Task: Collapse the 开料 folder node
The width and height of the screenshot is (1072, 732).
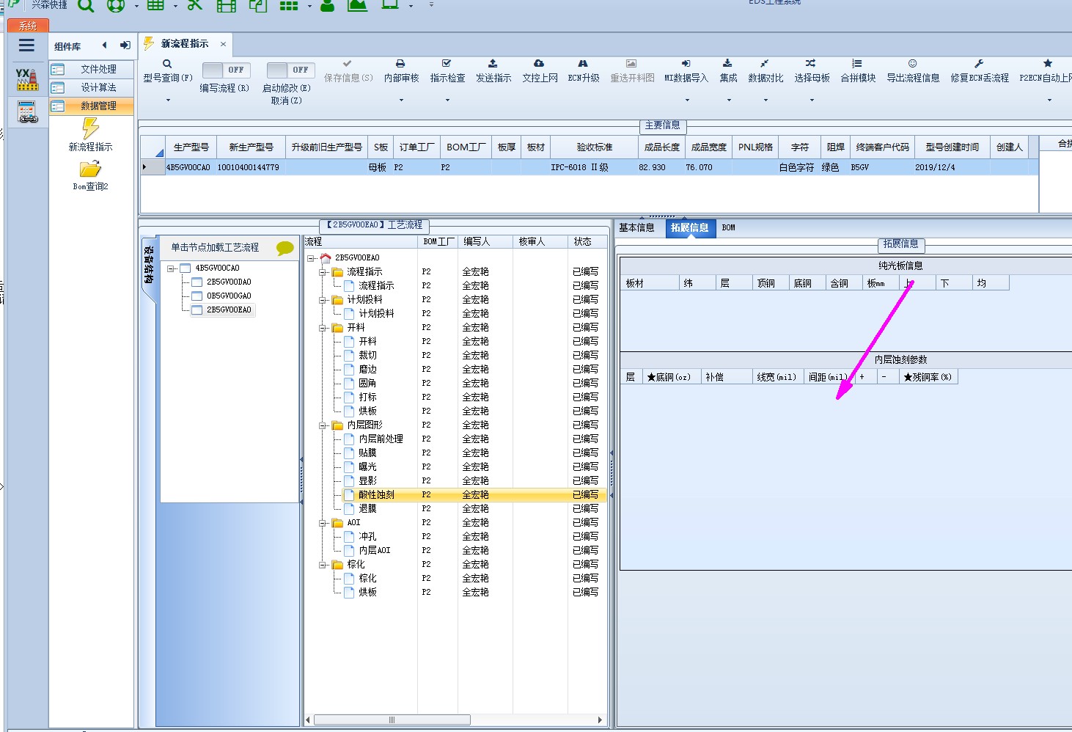Action: click(x=323, y=328)
